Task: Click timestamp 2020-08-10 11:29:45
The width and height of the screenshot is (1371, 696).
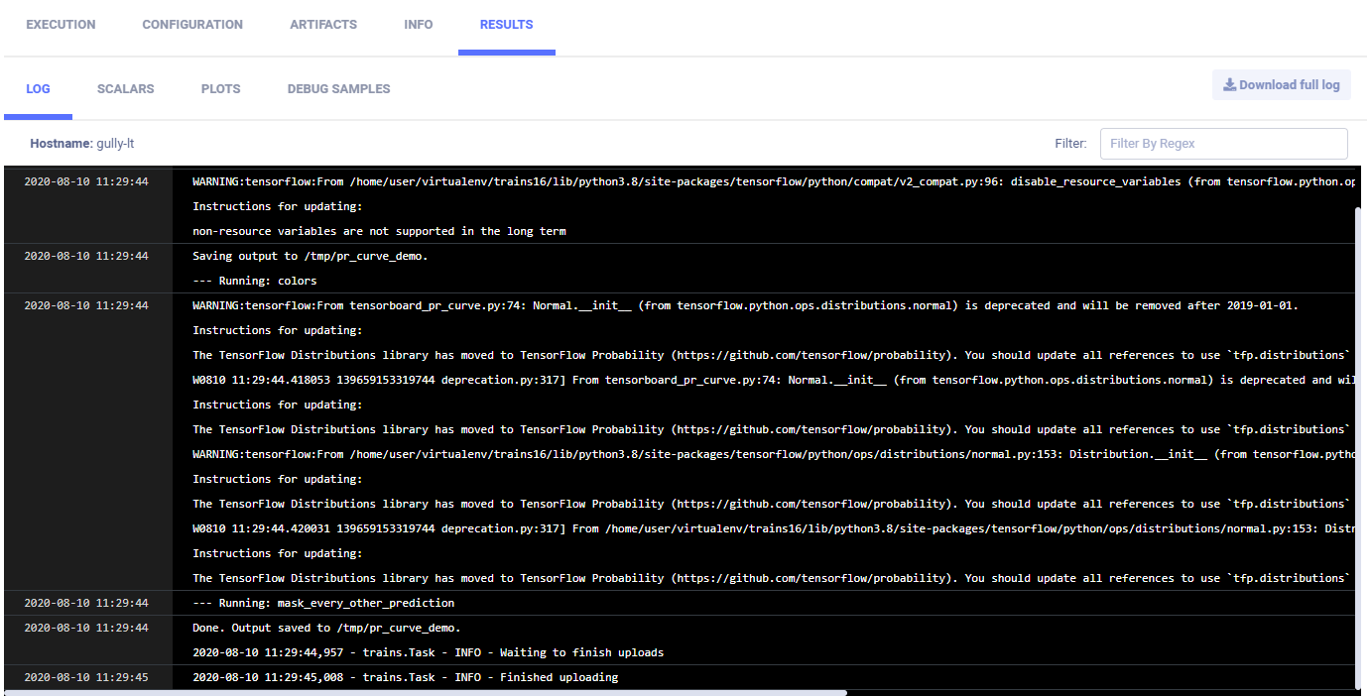Action: pos(86,677)
